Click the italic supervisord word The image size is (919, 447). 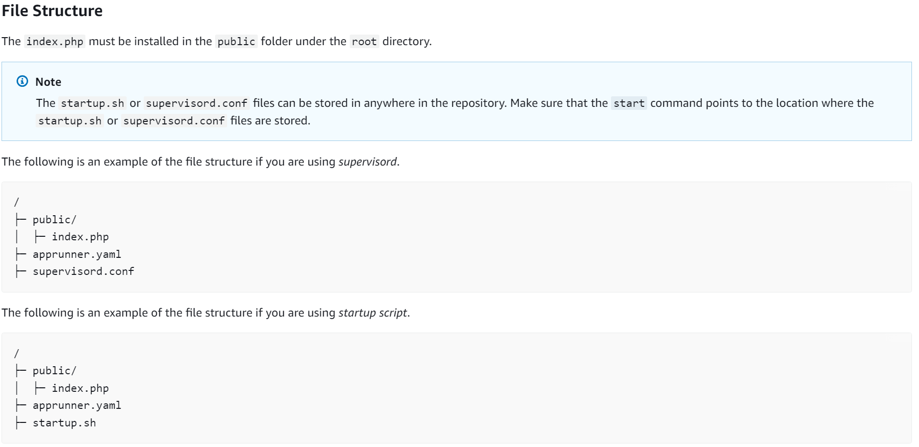click(367, 162)
